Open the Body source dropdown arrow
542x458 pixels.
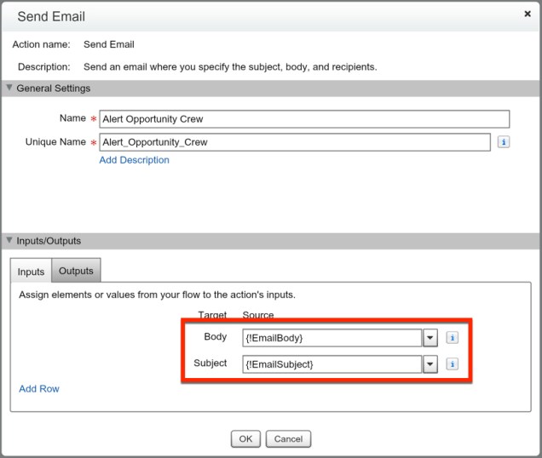click(x=430, y=338)
